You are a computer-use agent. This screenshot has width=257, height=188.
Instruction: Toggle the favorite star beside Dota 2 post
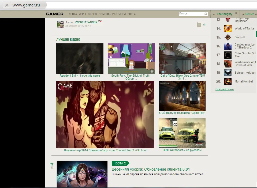52,164
